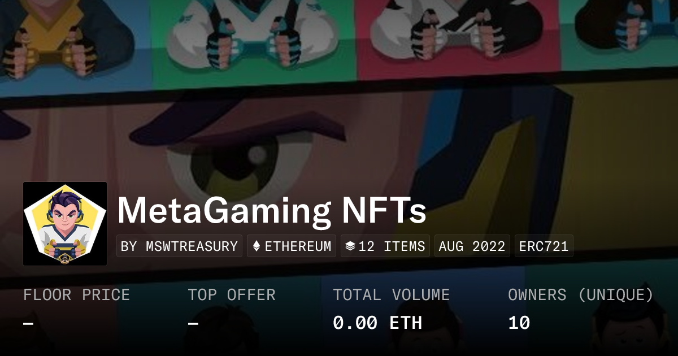Click the TOTAL VOLUME label
The height and width of the screenshot is (356, 678).
point(391,295)
